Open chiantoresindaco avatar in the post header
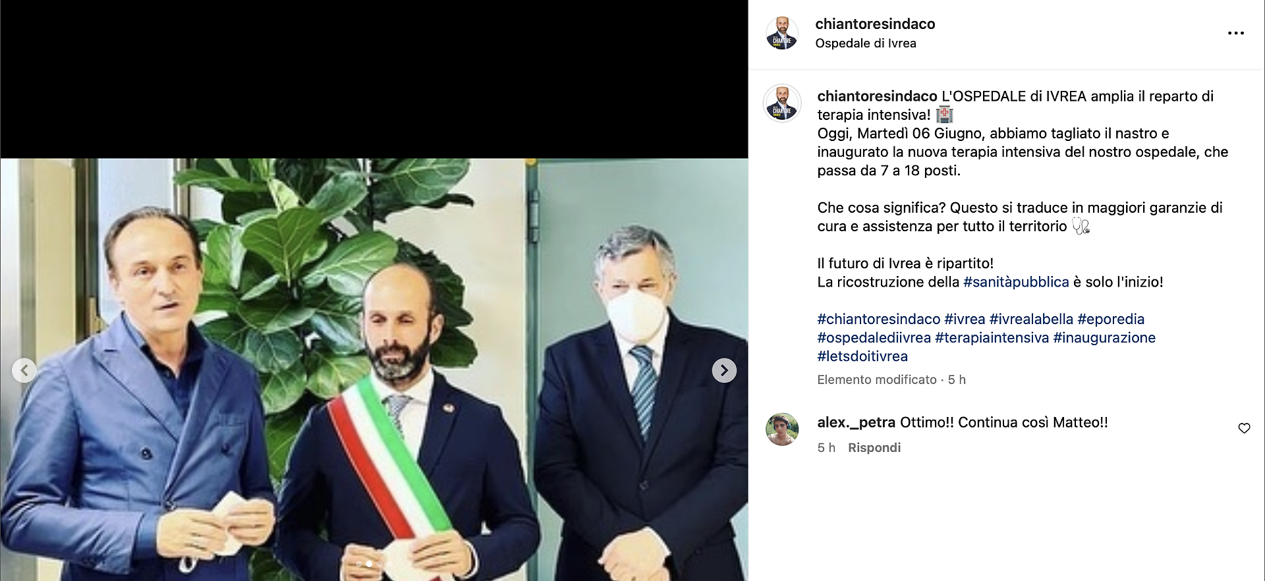 782,33
